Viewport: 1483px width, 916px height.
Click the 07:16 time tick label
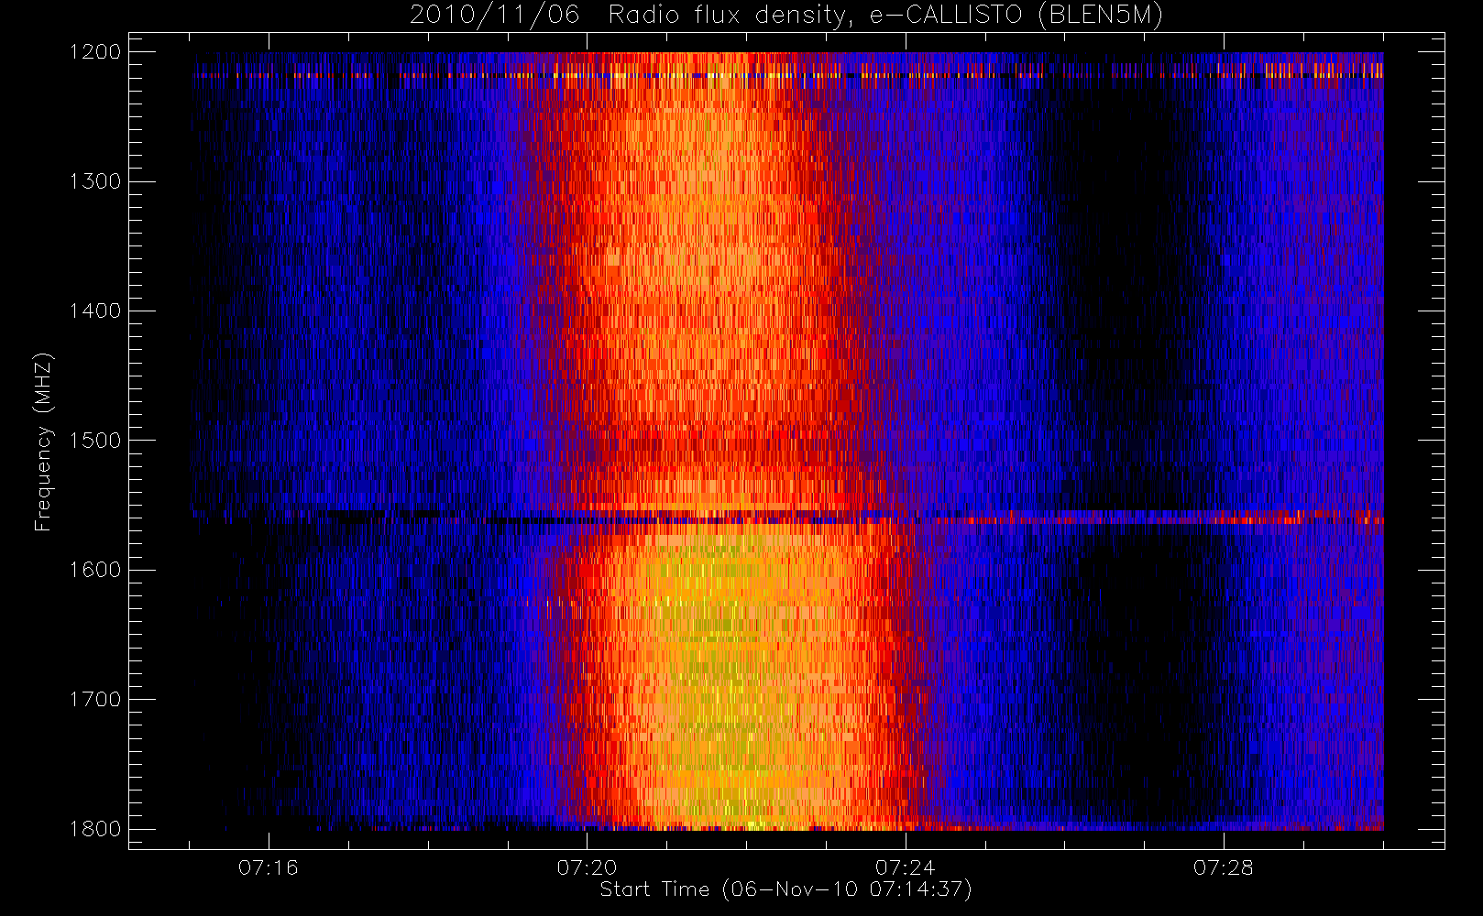(x=269, y=867)
